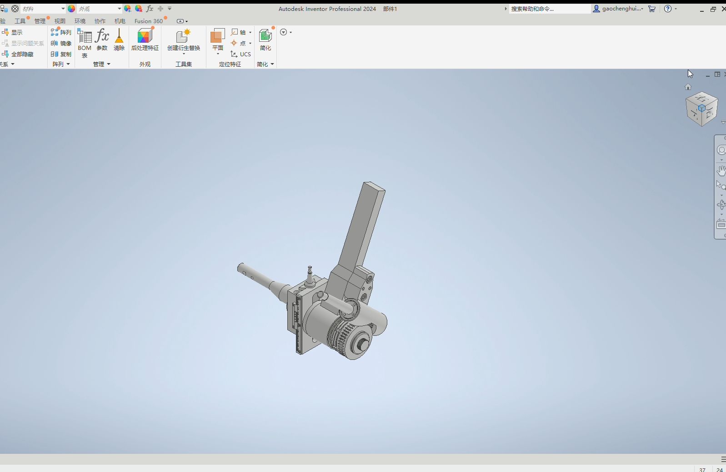Click the material sphere icon in quick access toolbar

(15, 9)
